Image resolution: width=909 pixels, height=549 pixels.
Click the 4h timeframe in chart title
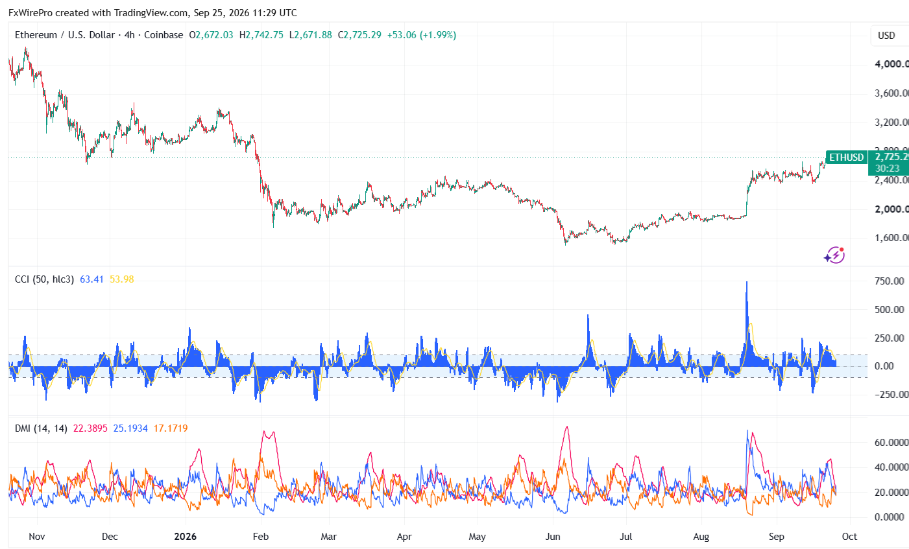click(129, 35)
